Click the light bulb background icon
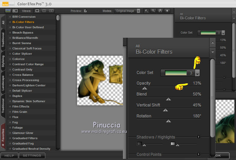 tap(167, 11)
